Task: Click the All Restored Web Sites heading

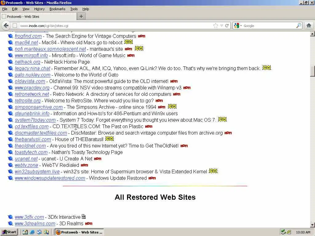Action: coord(155,197)
